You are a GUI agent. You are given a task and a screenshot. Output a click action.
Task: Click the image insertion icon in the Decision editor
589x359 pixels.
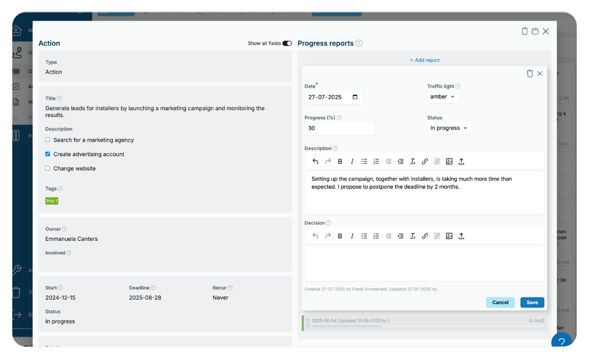click(x=450, y=236)
